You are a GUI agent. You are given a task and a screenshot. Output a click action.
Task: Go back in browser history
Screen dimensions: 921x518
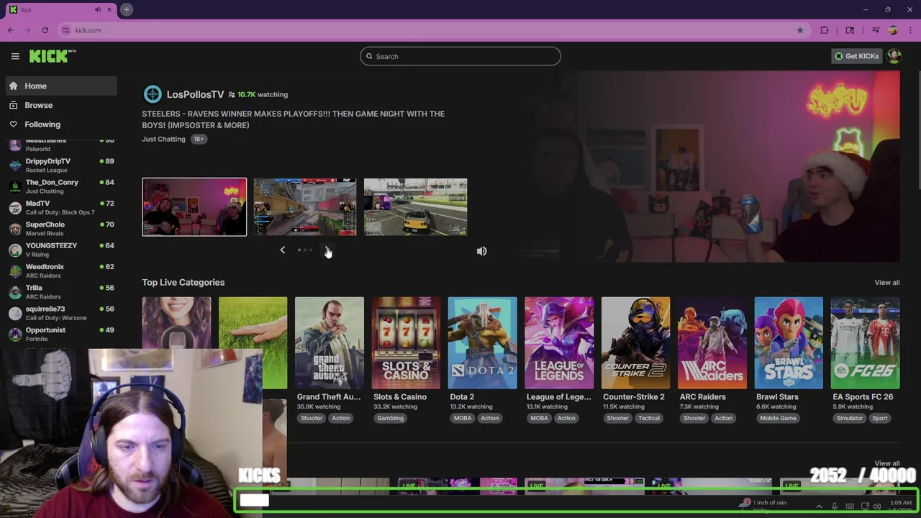tap(11, 30)
